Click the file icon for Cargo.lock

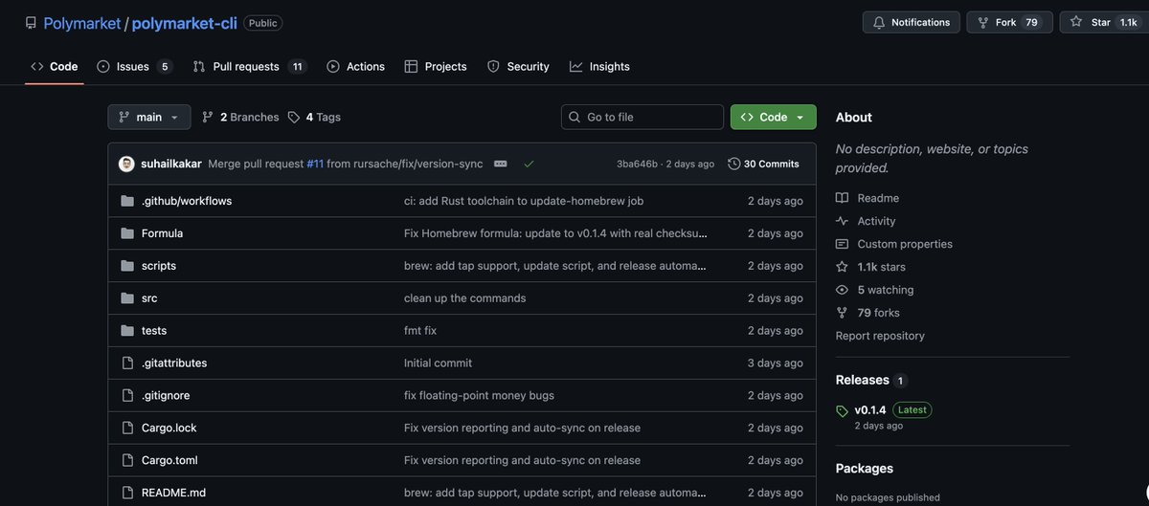127,429
